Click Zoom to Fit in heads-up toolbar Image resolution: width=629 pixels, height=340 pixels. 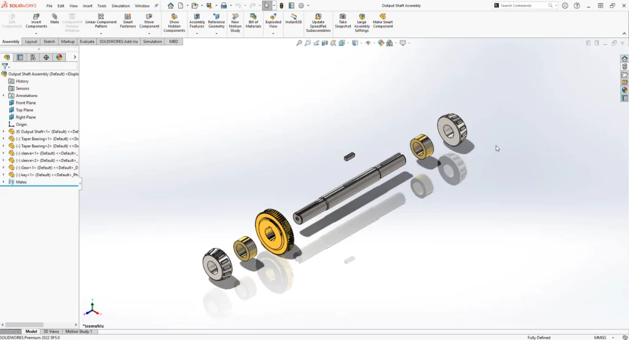pyautogui.click(x=299, y=43)
